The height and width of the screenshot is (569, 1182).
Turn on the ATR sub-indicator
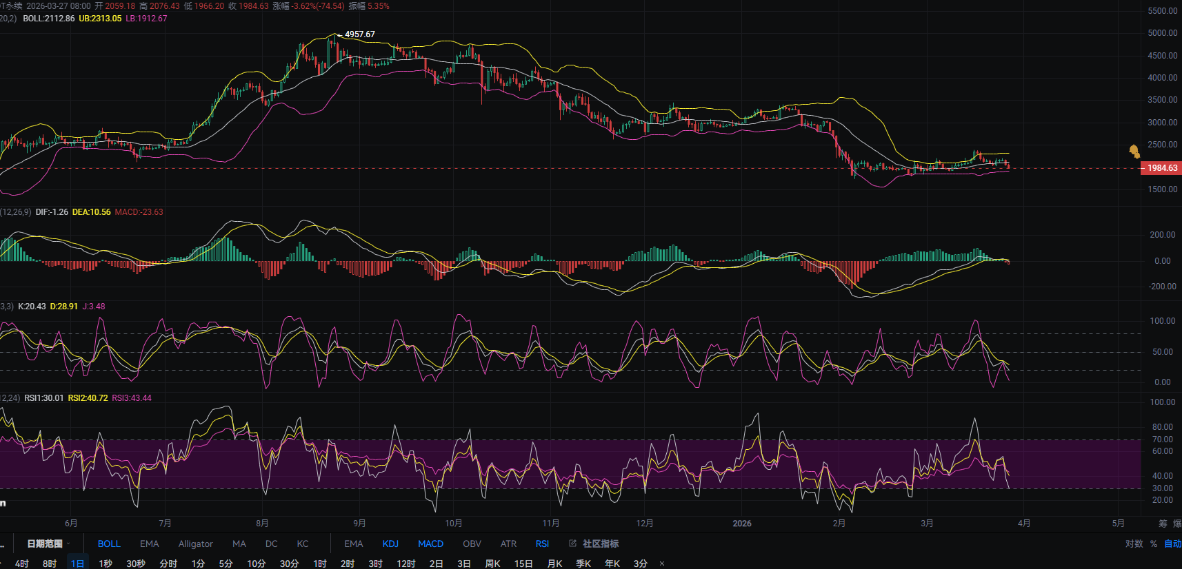pyautogui.click(x=508, y=544)
